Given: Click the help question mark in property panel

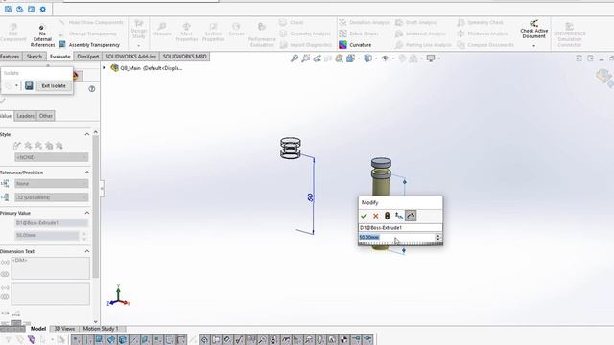Looking at the screenshot, I should [x=92, y=89].
